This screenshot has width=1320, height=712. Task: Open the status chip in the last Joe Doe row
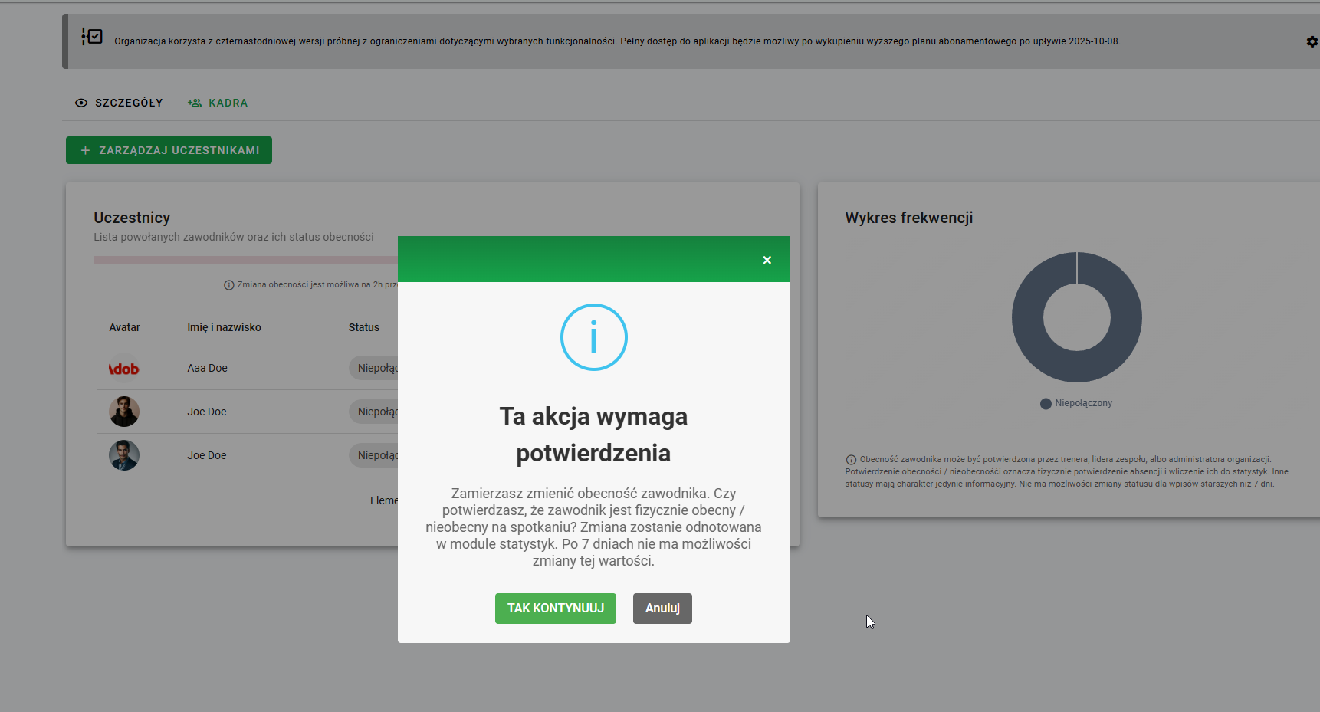pyautogui.click(x=376, y=455)
